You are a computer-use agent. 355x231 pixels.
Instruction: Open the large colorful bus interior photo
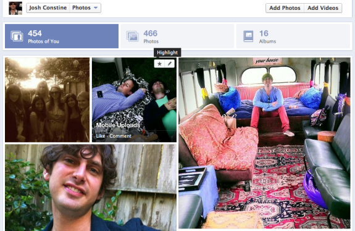click(x=264, y=143)
